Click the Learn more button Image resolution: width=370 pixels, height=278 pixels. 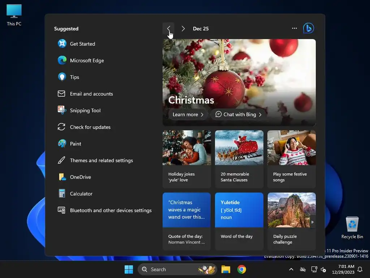[188, 114]
